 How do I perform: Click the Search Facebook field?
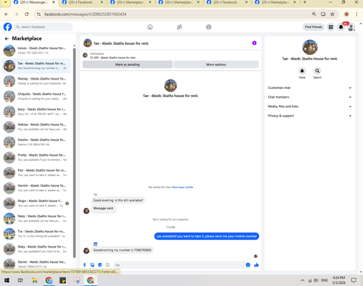44,27
